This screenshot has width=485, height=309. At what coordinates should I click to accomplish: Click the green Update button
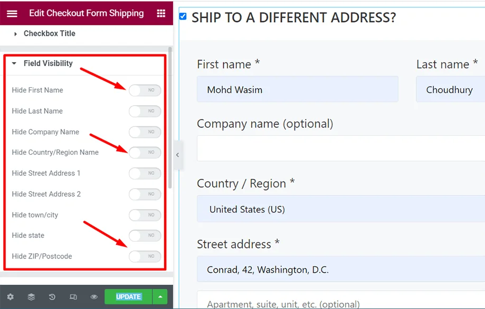[x=128, y=297]
